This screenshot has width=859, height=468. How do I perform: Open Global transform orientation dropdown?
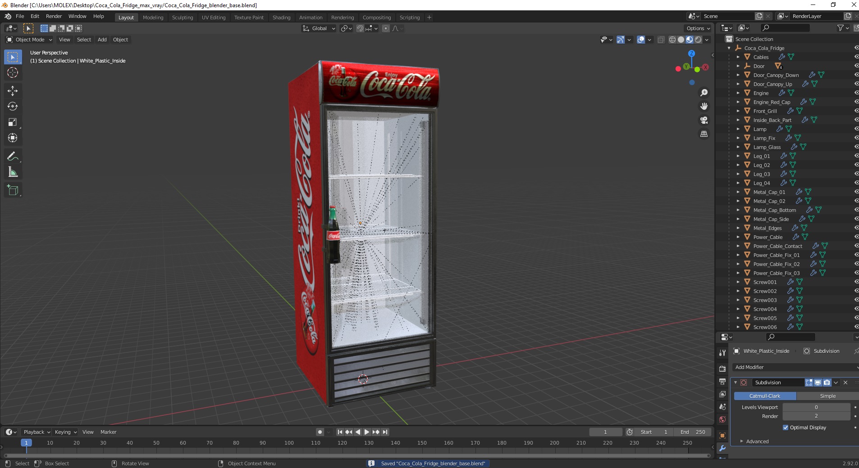tap(319, 28)
